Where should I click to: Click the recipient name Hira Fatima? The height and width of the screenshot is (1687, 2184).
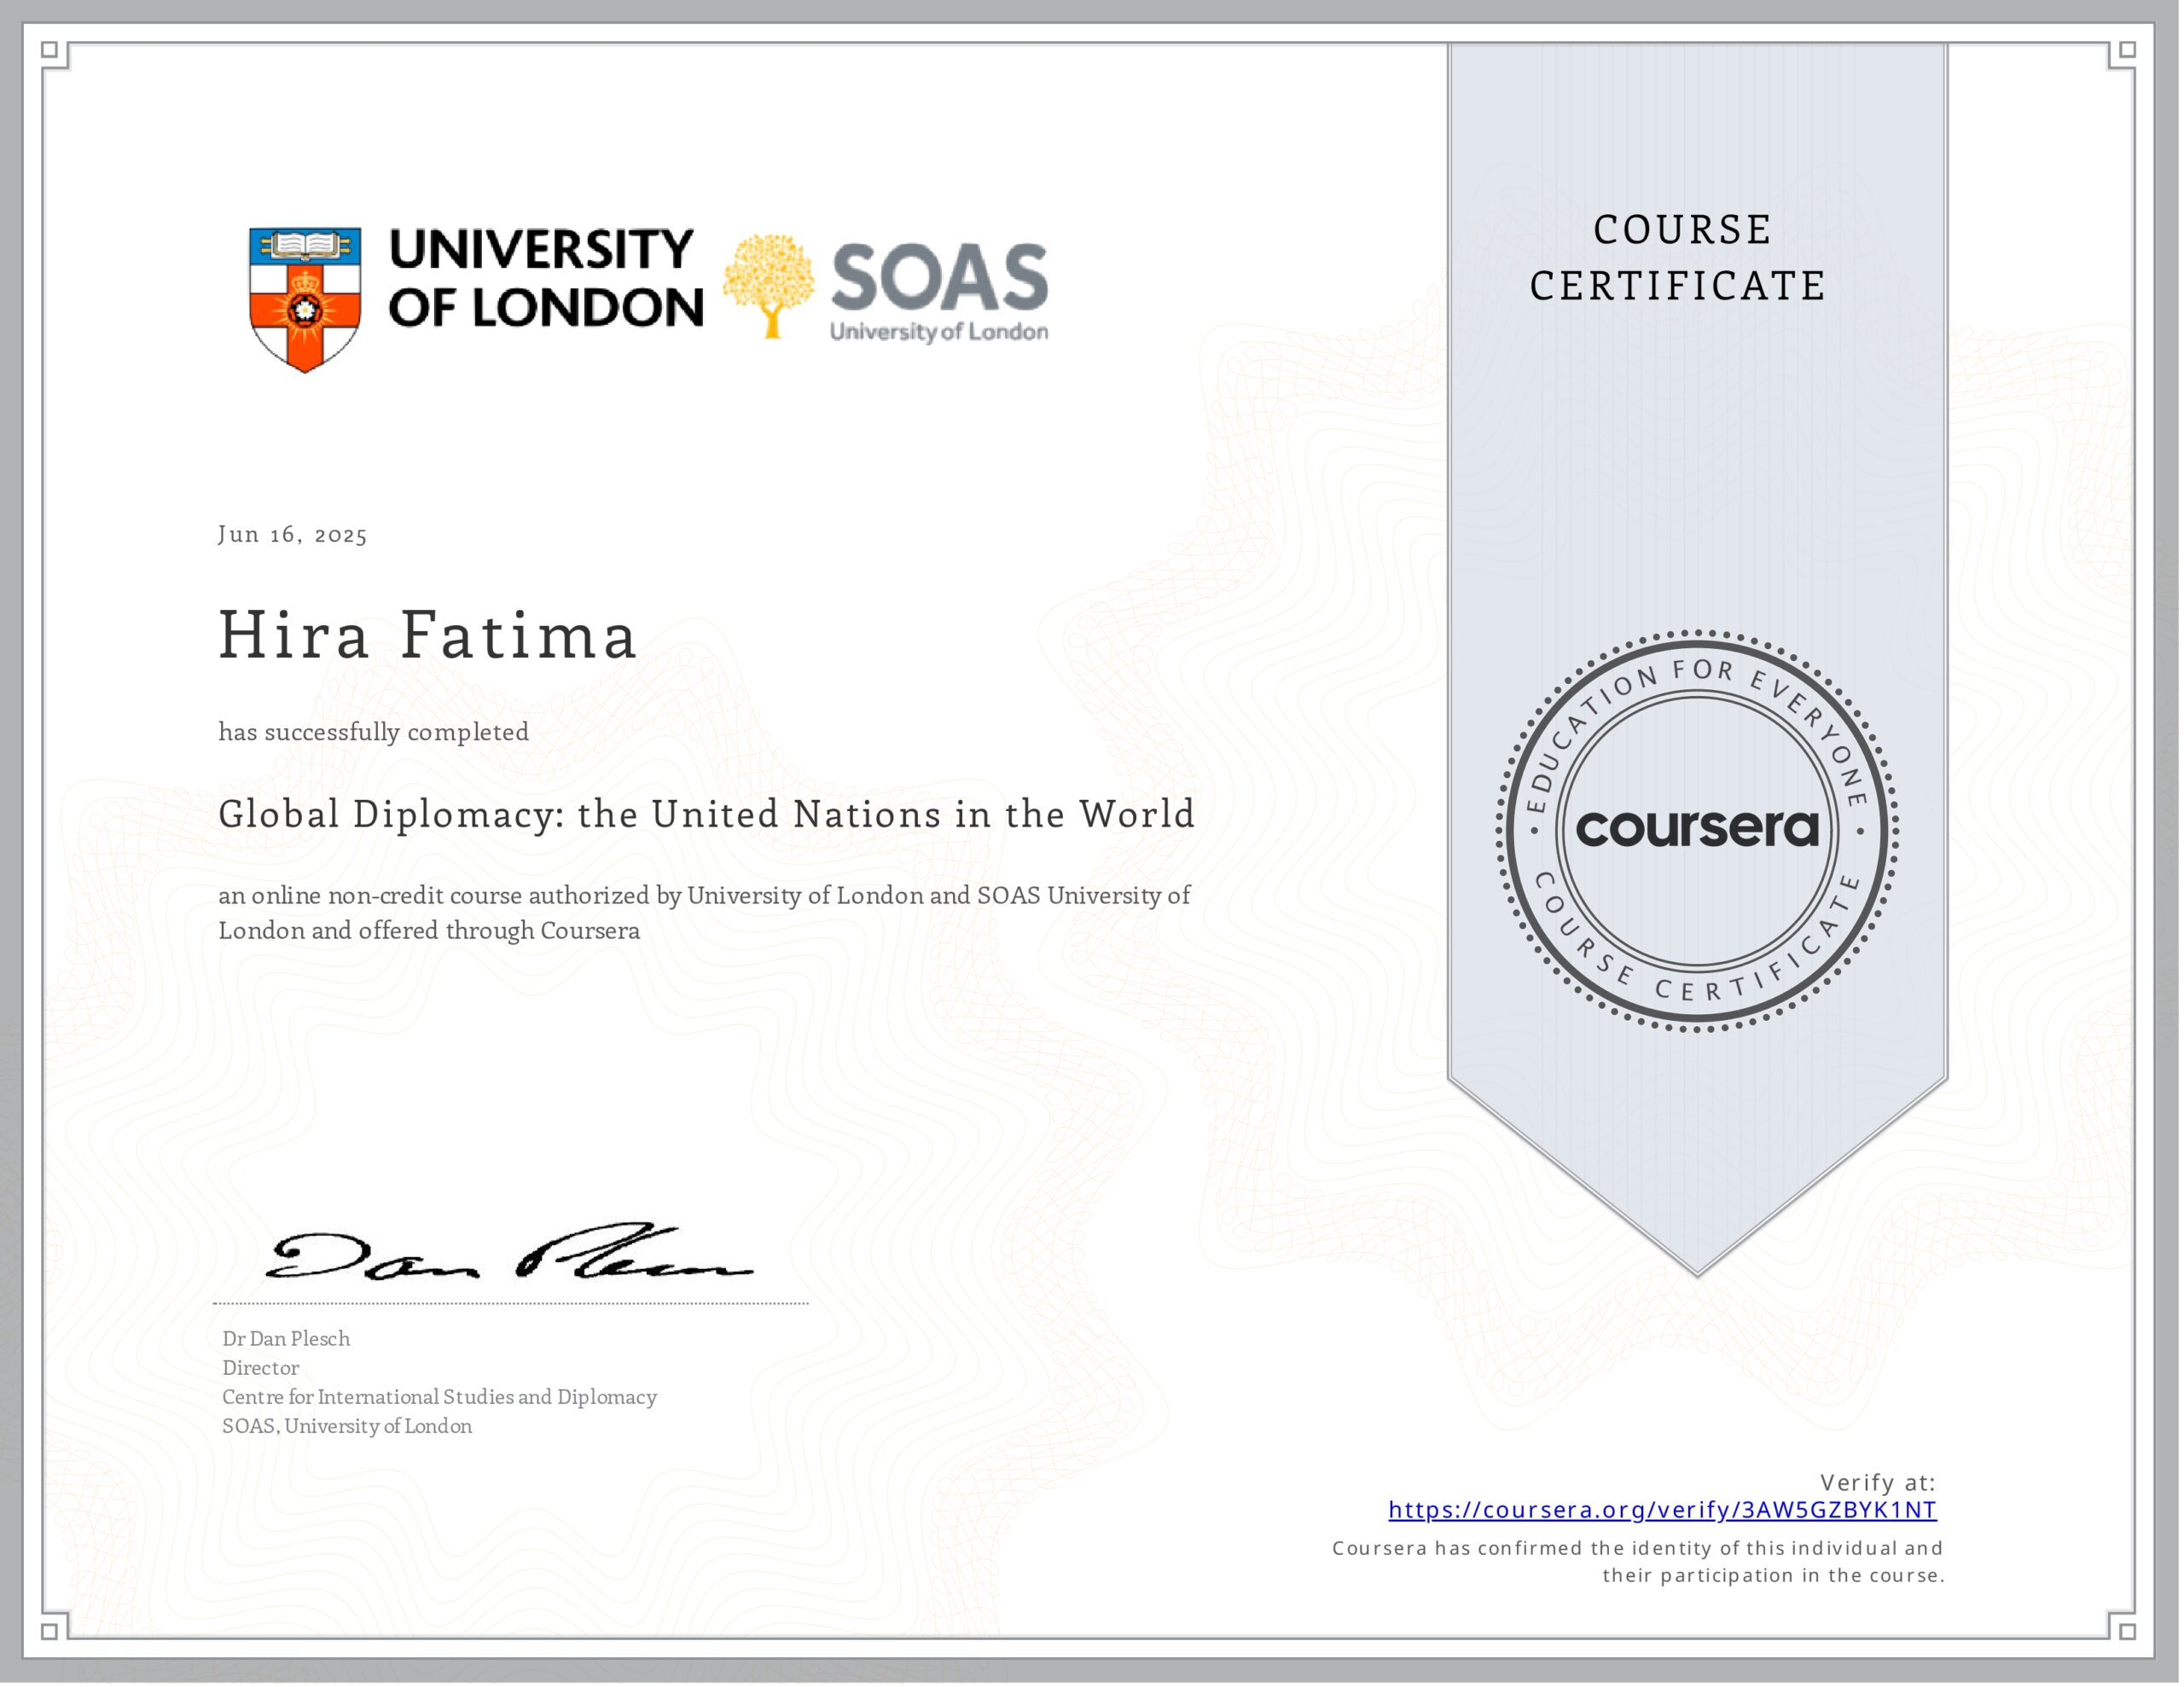click(428, 636)
